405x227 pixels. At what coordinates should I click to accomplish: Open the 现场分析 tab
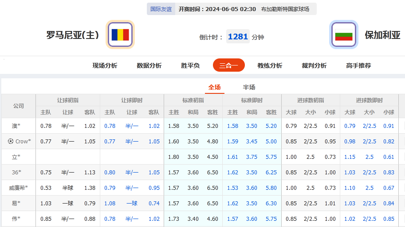105,65
